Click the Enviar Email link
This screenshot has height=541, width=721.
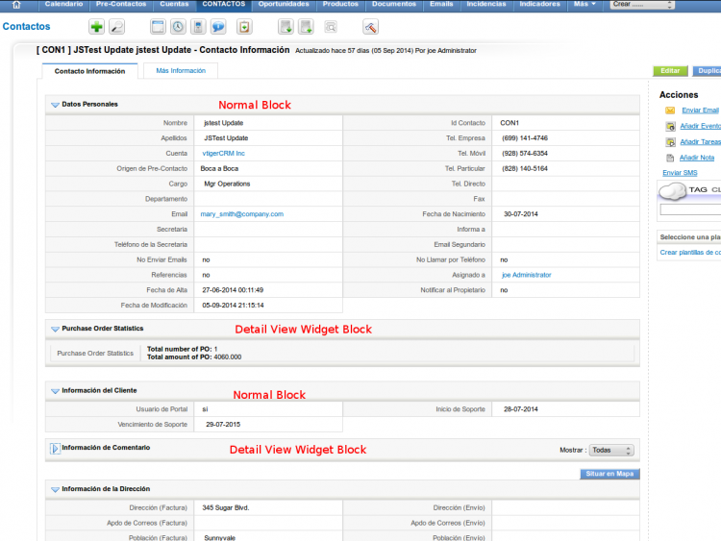(700, 111)
